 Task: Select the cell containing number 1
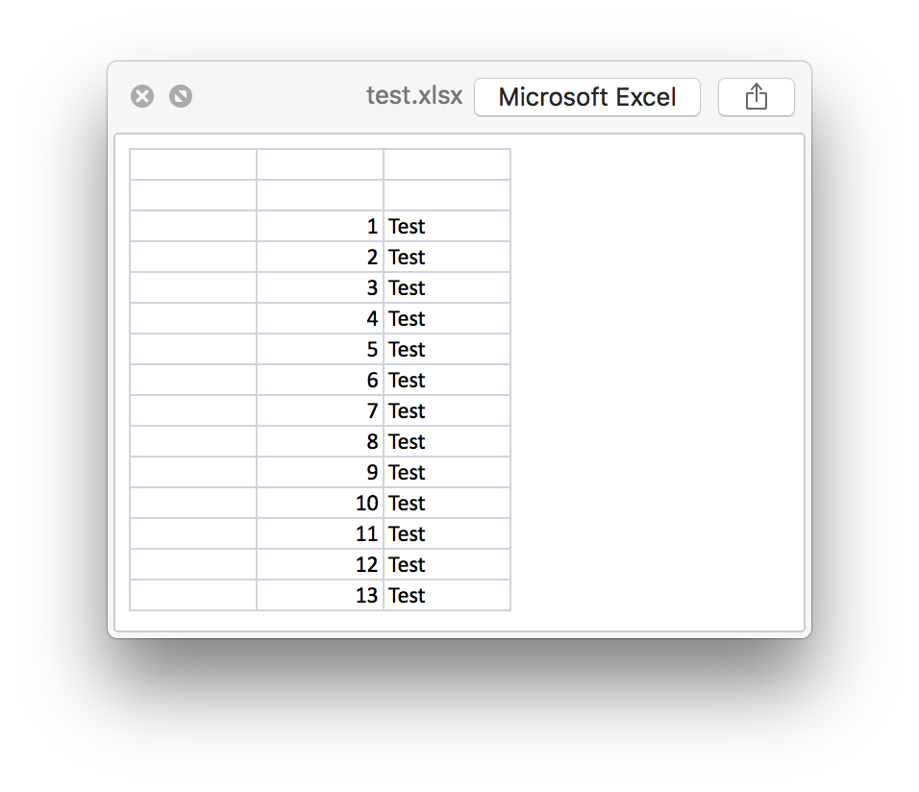click(320, 226)
